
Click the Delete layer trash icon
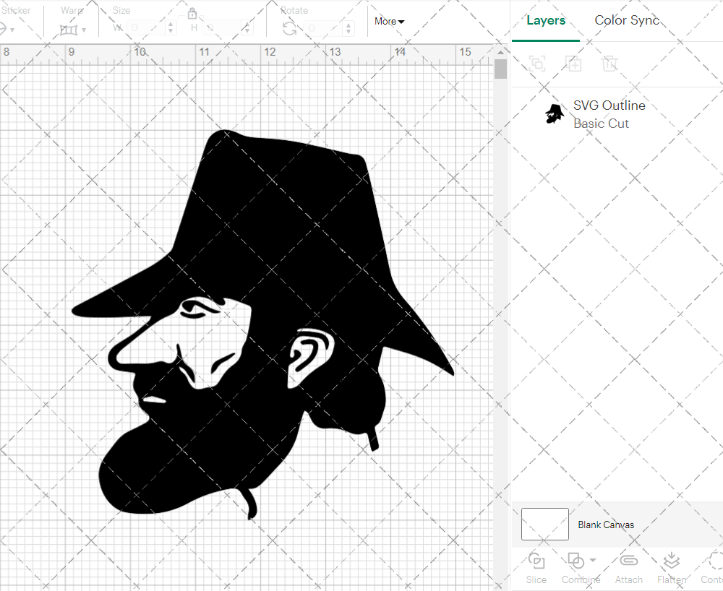(610, 64)
